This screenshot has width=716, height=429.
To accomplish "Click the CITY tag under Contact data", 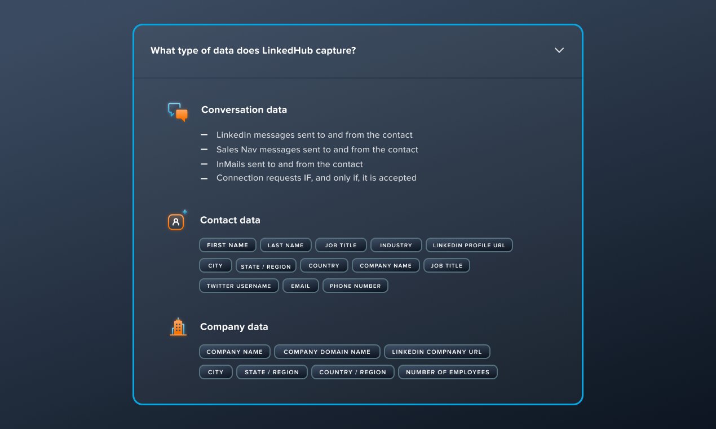I will pos(215,265).
